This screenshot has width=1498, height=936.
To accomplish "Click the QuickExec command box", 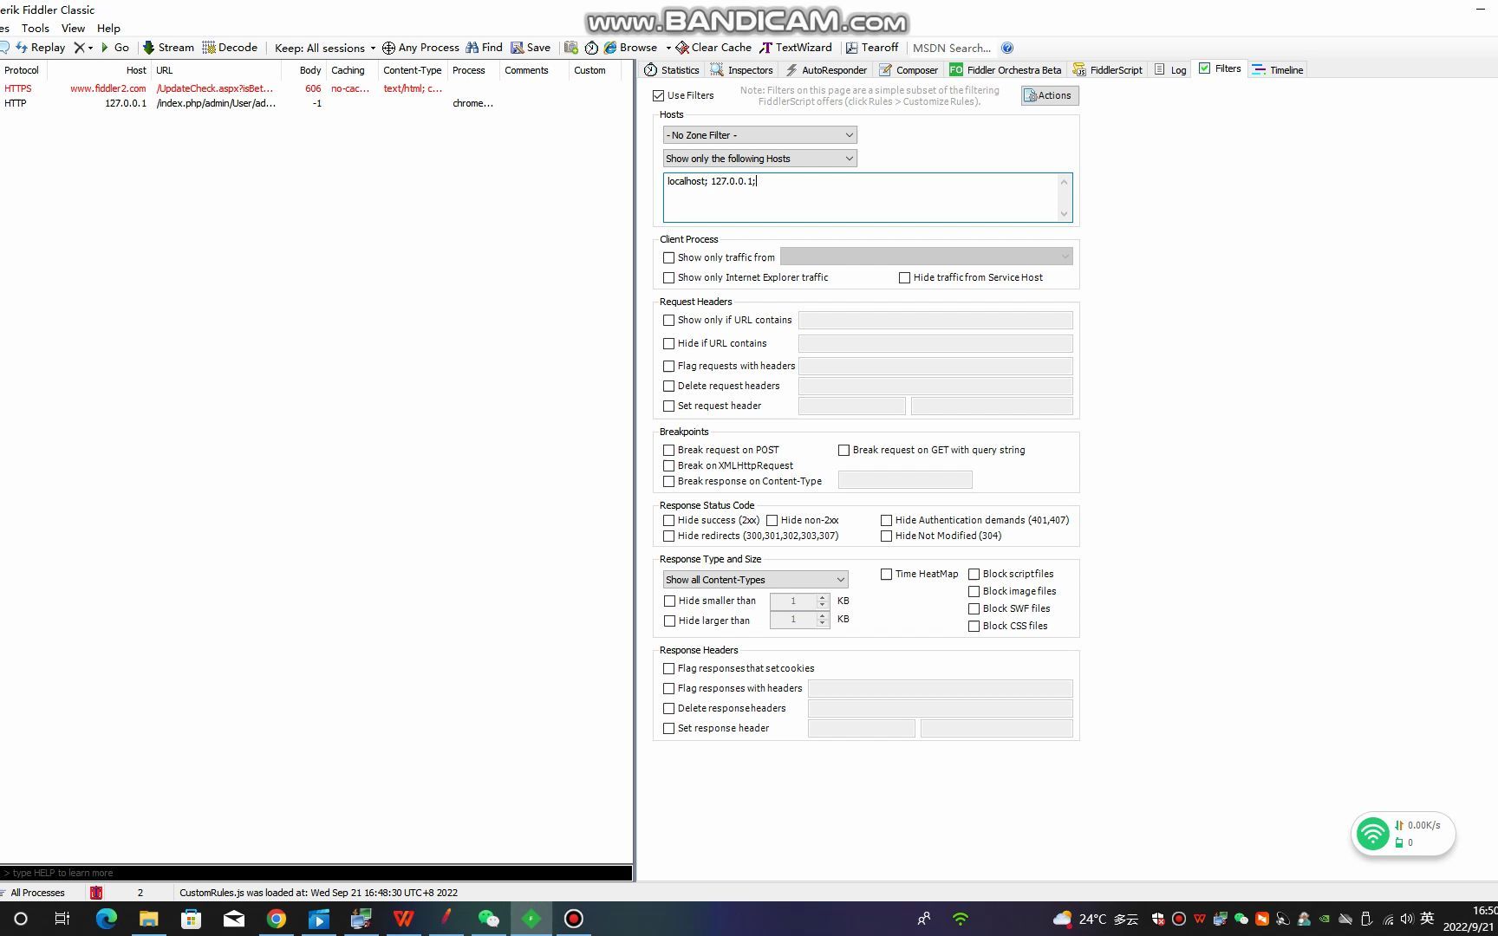I will click(316, 873).
